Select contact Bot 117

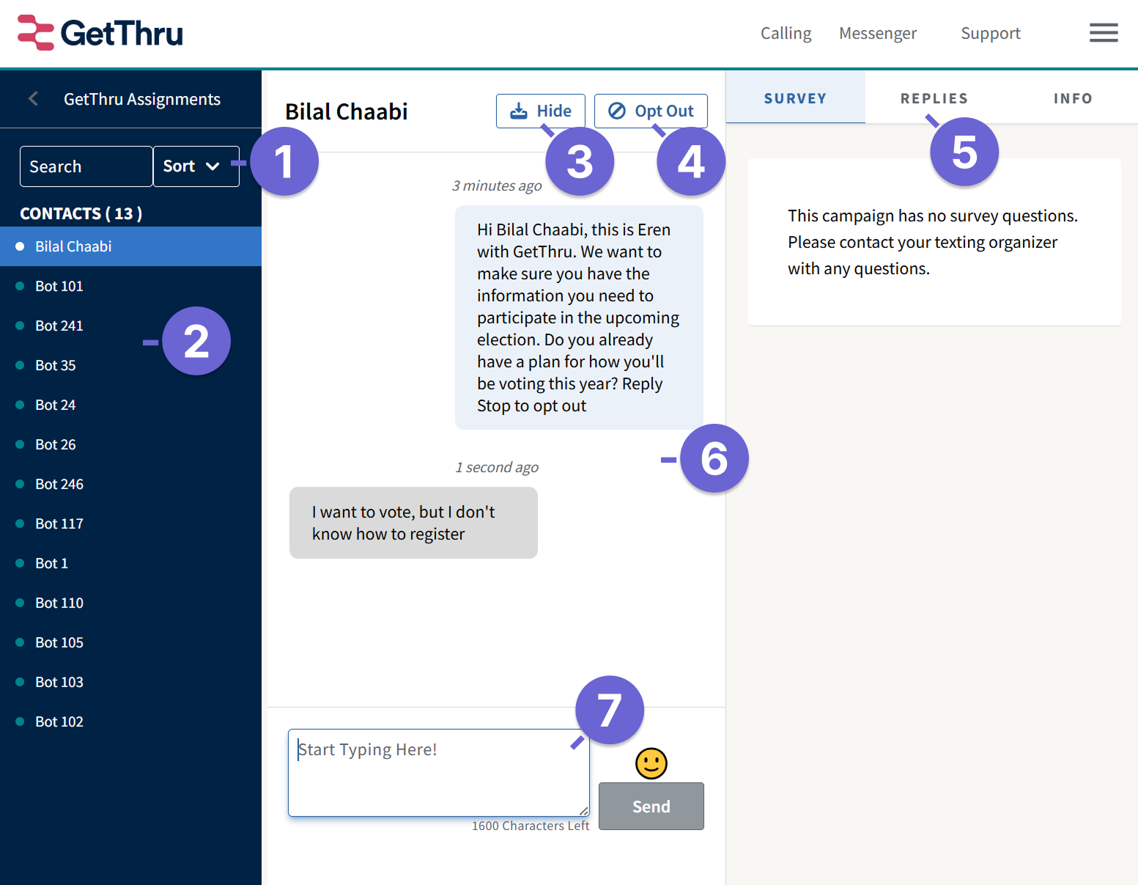[x=130, y=524]
